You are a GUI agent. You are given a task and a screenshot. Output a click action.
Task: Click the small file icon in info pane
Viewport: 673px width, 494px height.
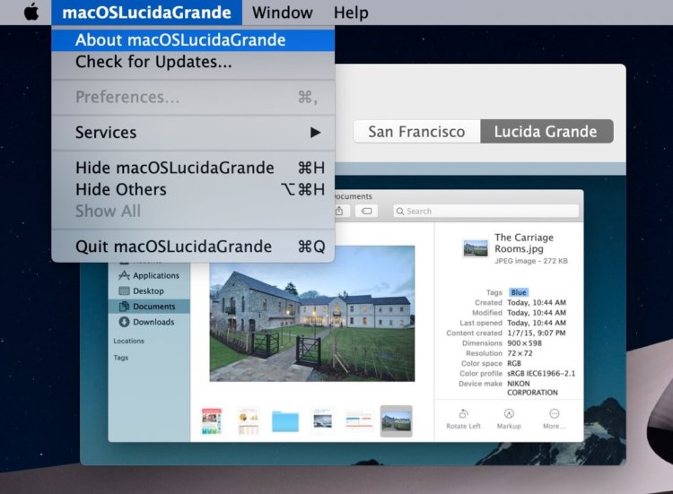coord(475,247)
